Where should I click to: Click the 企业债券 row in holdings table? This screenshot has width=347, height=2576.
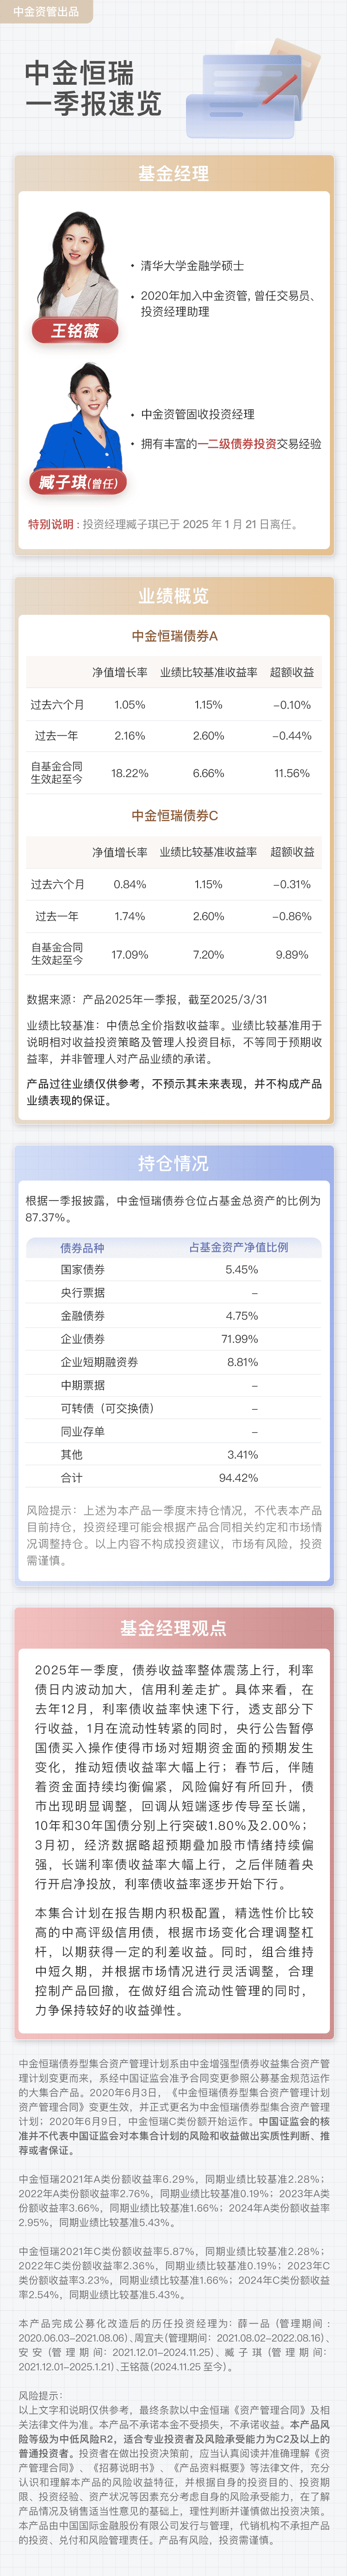click(x=173, y=1339)
